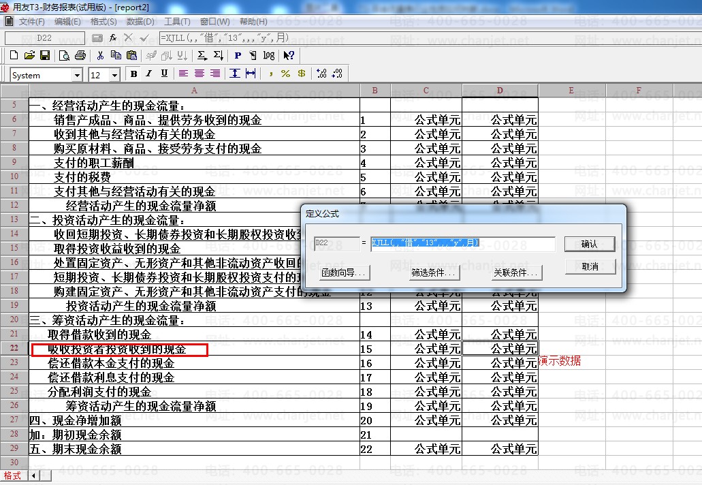Click the horizontal sum (Σ→) icon
Viewport: 702px width, 485px height.
(x=202, y=55)
